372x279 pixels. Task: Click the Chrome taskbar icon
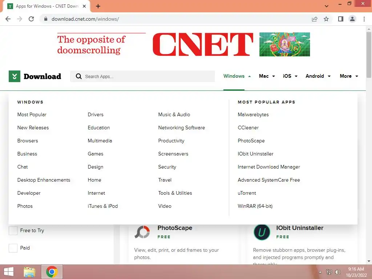point(52,272)
